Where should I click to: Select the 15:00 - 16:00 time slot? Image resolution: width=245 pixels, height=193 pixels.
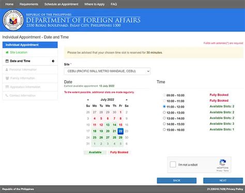point(164,130)
